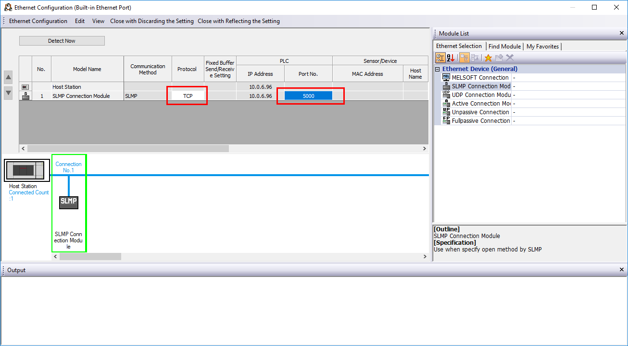Switch to the Find Module tab
The image size is (628, 346).
pyautogui.click(x=504, y=47)
